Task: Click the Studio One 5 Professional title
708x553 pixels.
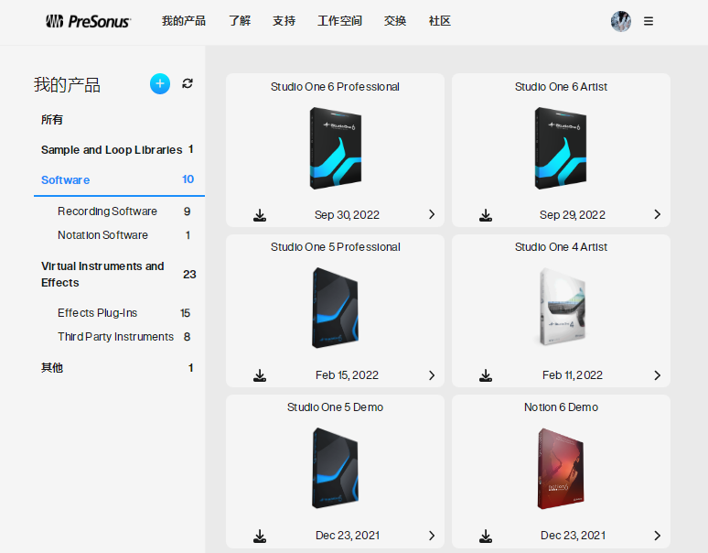Action: [336, 247]
